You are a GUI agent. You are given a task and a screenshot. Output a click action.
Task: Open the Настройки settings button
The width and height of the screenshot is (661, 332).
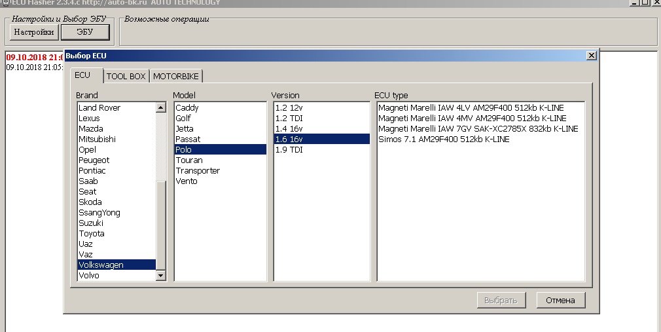point(34,32)
